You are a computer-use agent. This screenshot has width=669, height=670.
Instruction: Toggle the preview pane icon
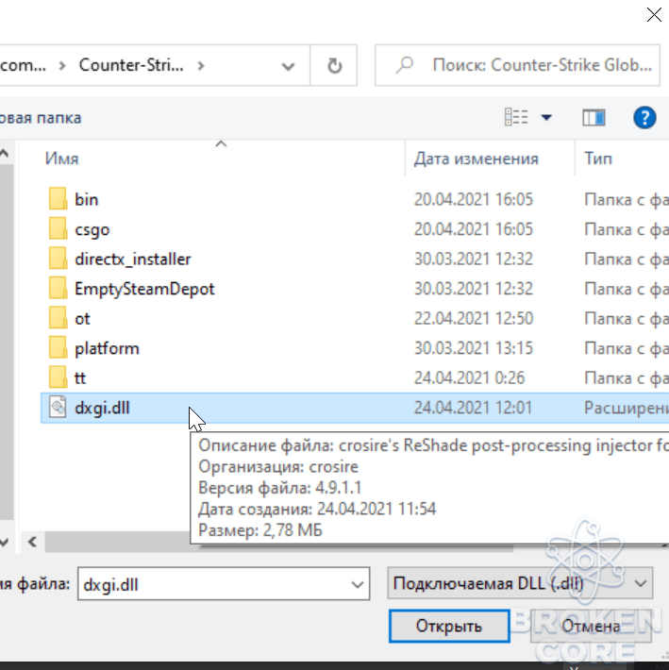click(x=594, y=118)
